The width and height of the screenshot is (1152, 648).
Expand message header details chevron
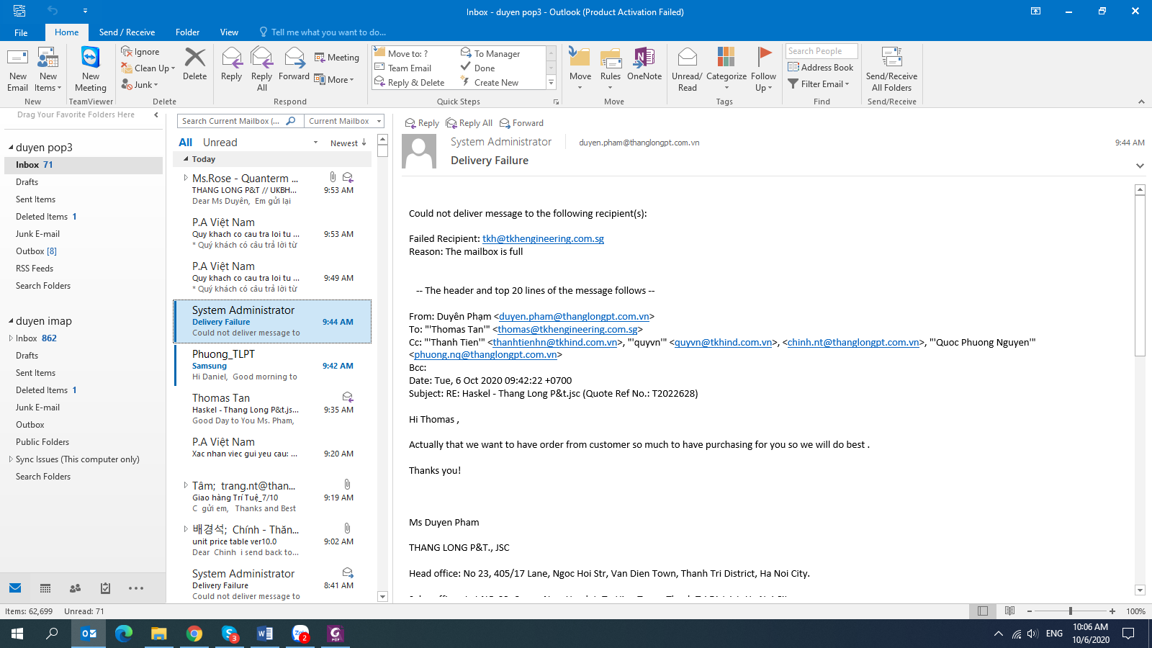coord(1140,166)
